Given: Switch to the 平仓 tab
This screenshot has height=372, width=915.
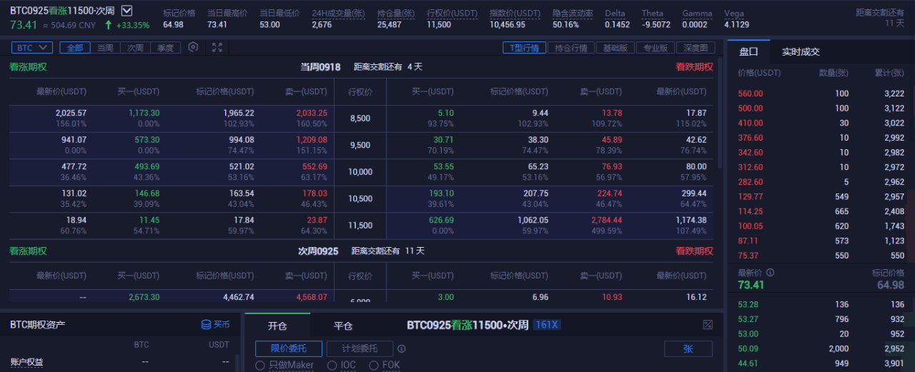Looking at the screenshot, I should pyautogui.click(x=343, y=326).
